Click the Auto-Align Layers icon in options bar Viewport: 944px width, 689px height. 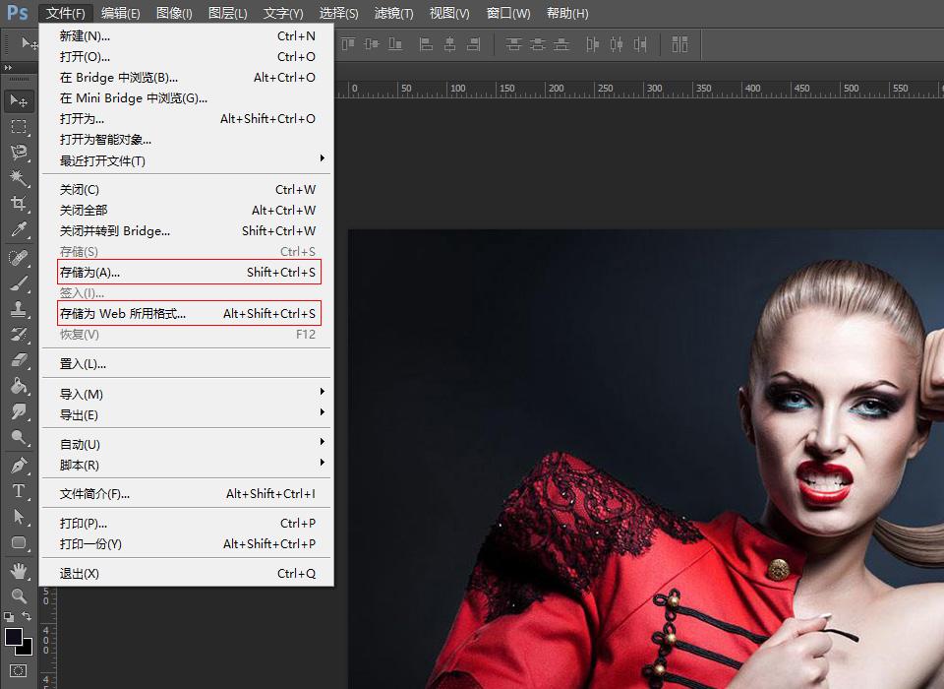(679, 44)
